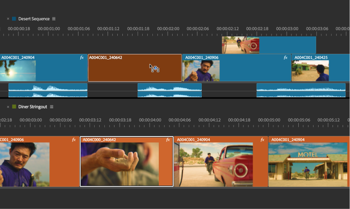Select lower audio clip under Desert Sequence A004C001_240904
The image size is (350, 209).
48,94
